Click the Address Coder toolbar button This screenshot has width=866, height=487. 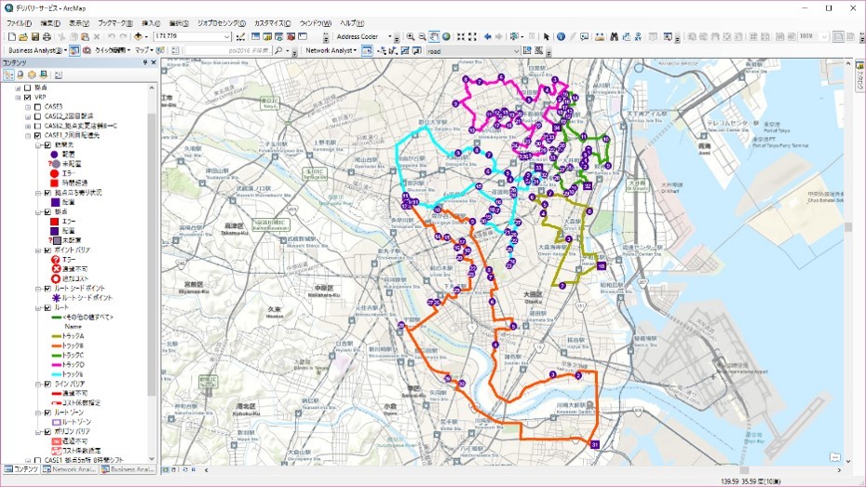(x=358, y=36)
